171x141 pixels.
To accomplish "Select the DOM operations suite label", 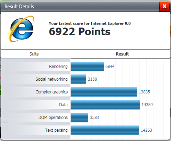I will pyautogui.click(x=53, y=118).
